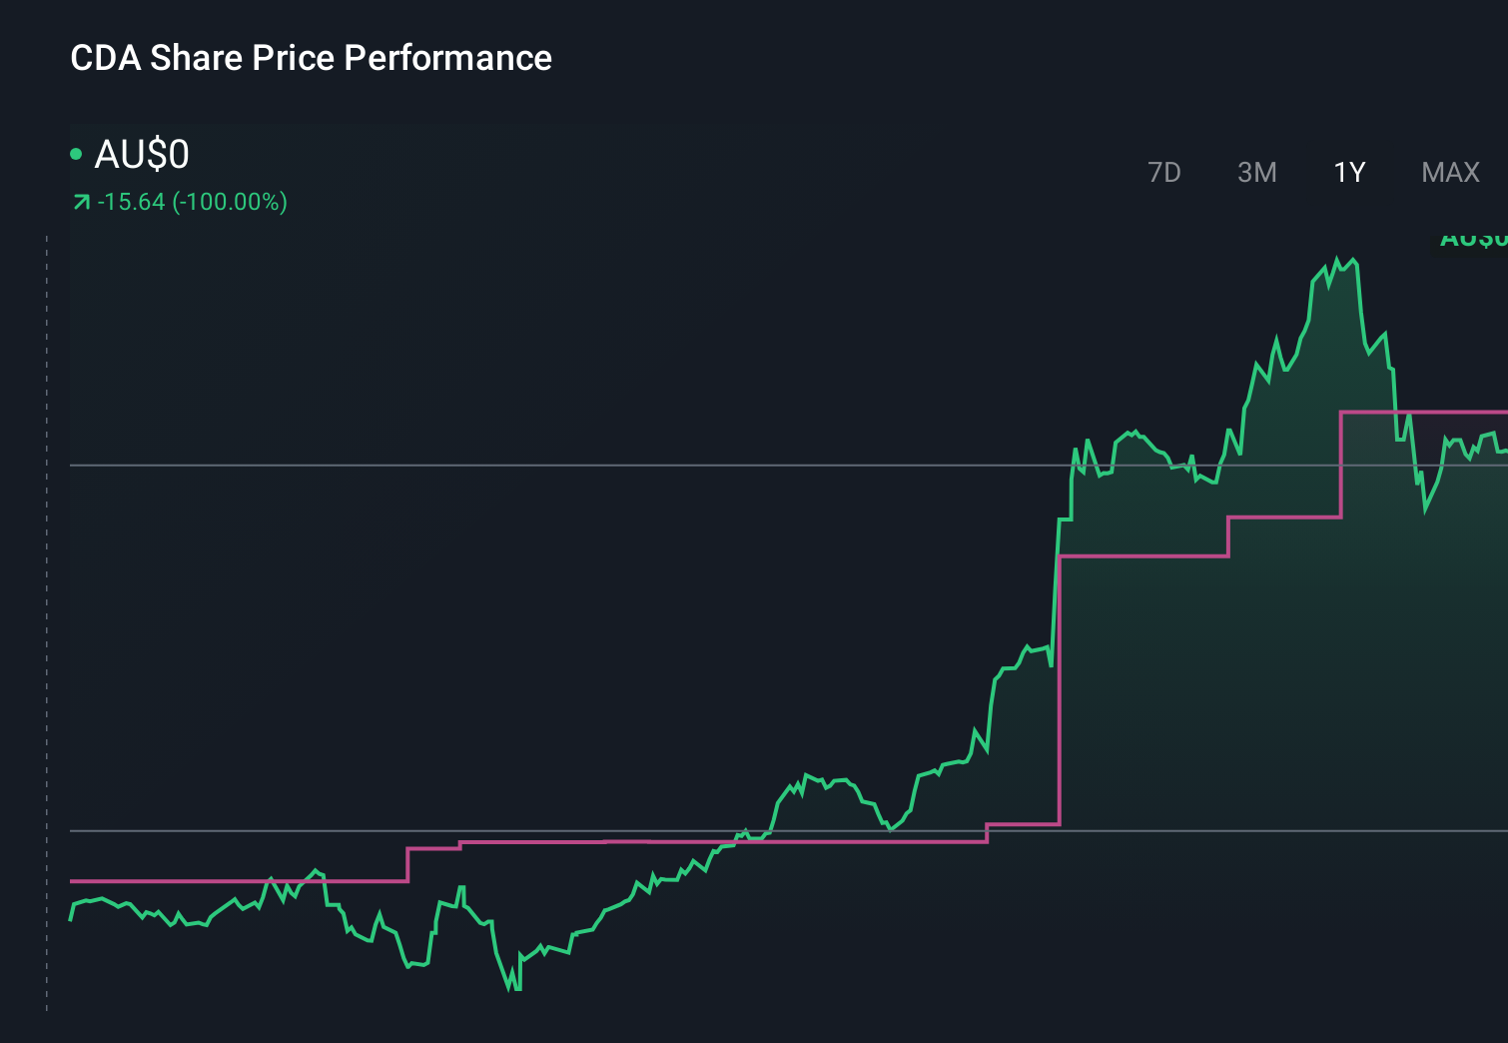Collapse chart to the 7D range
This screenshot has height=1043, width=1508.
tap(1164, 172)
